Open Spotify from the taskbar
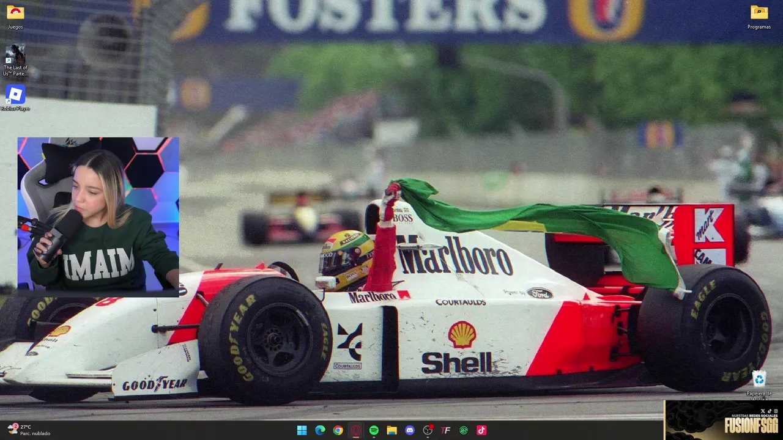783x440 pixels. pyautogui.click(x=374, y=430)
